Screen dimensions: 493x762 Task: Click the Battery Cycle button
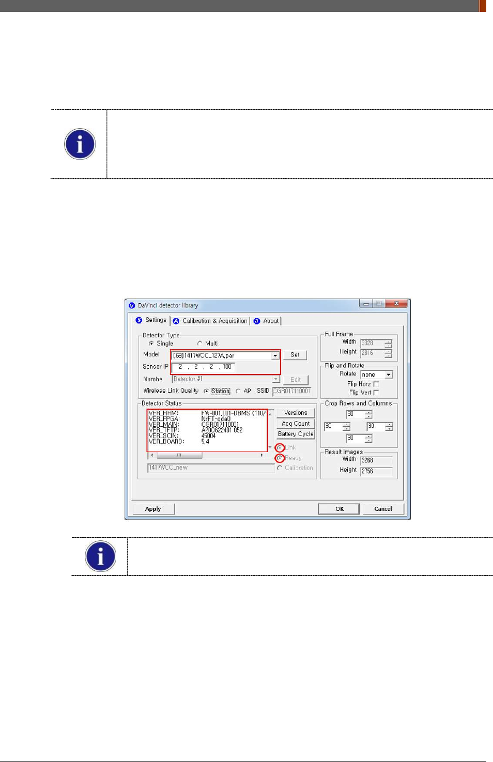tap(296, 434)
